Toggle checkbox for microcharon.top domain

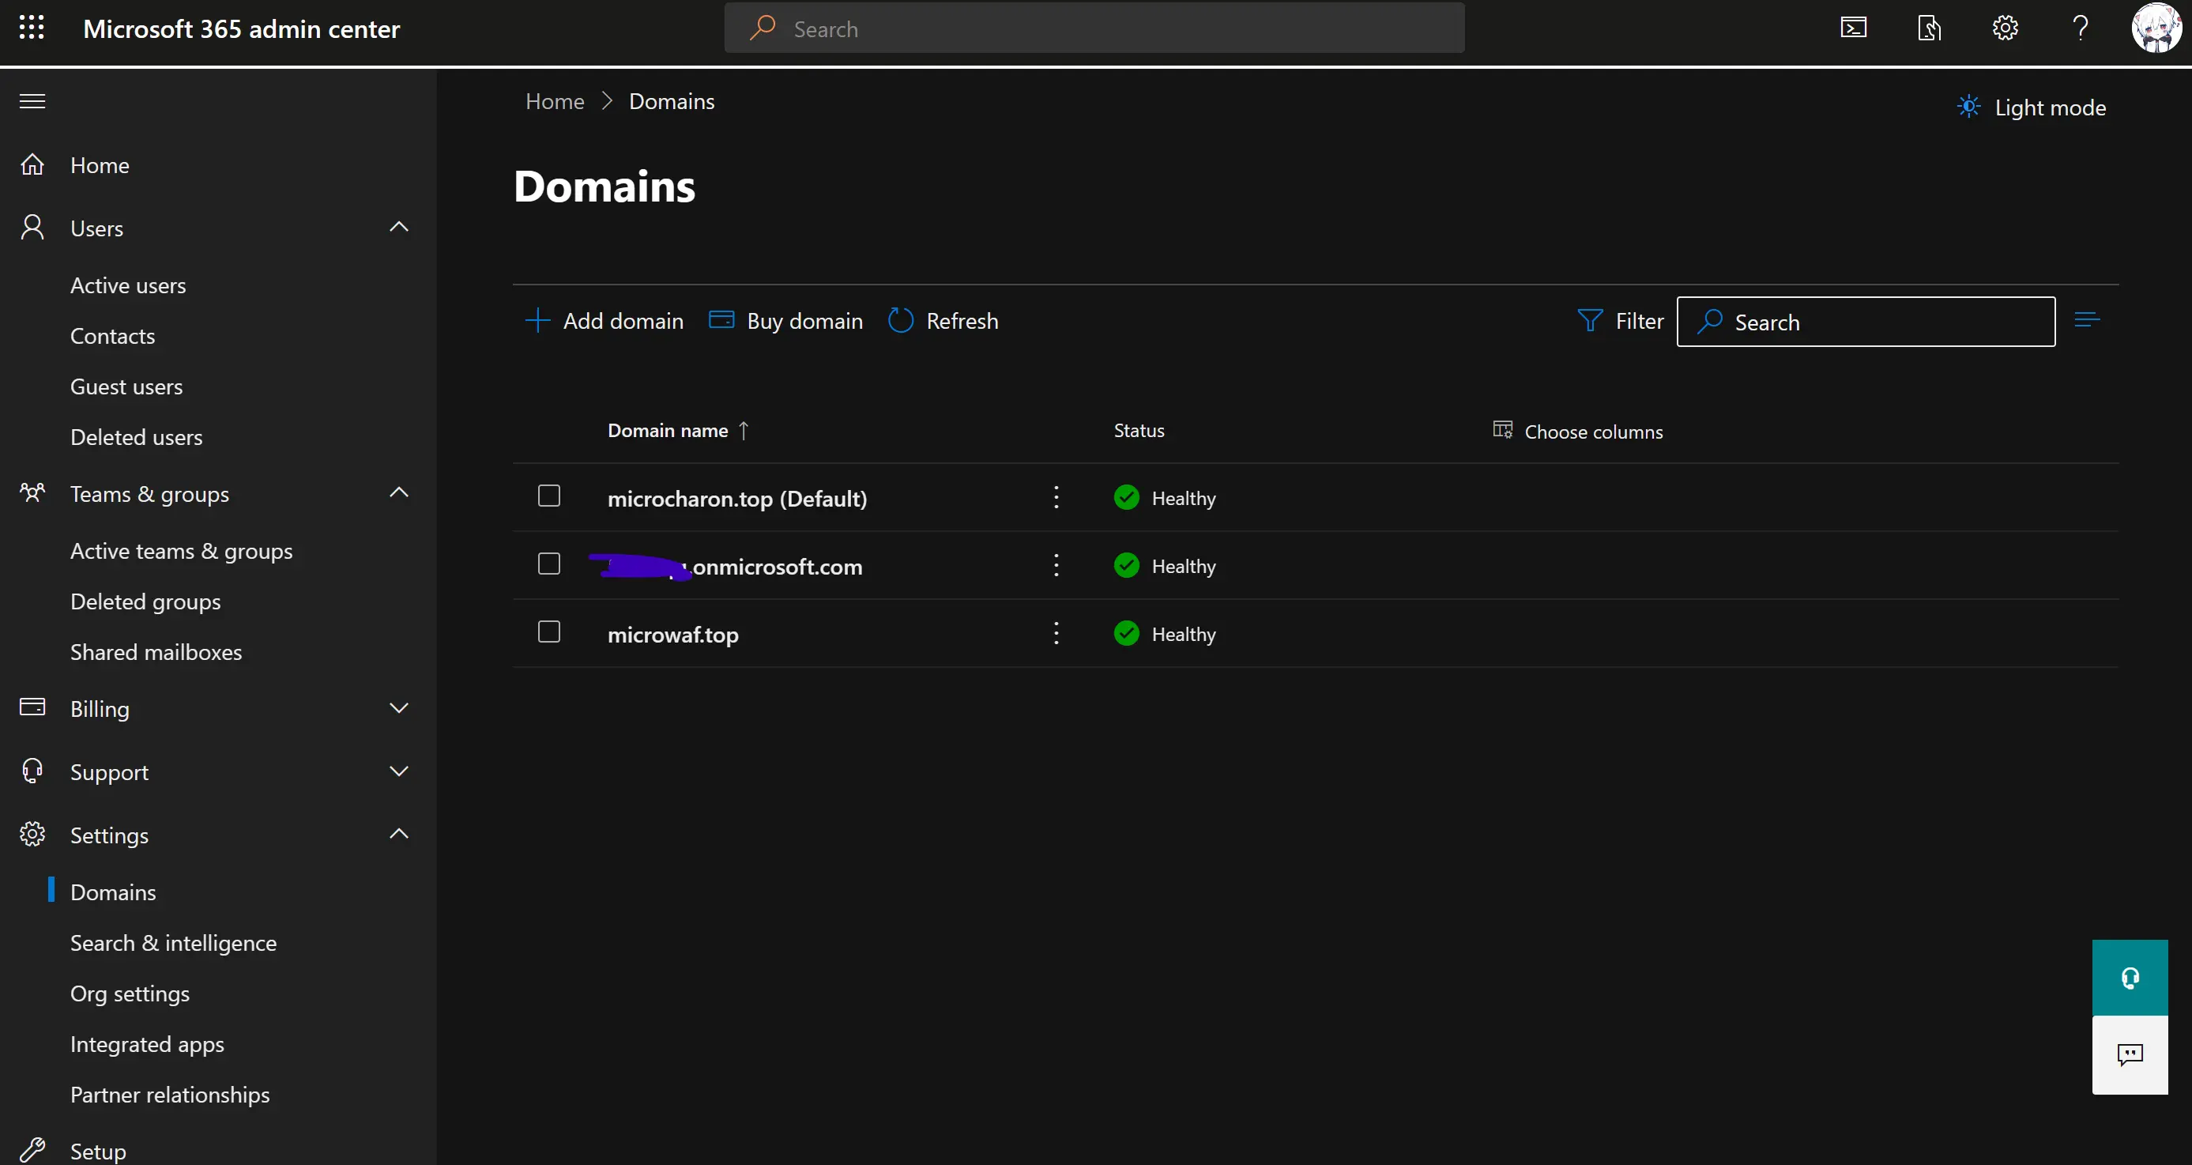pos(549,495)
